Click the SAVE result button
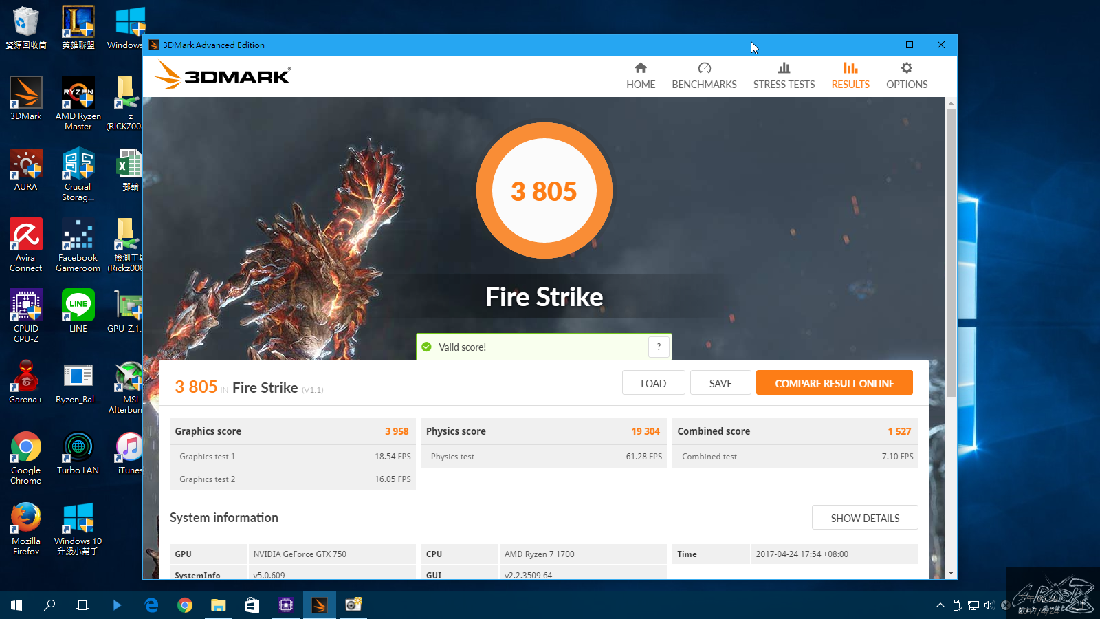The image size is (1100, 619). point(720,383)
